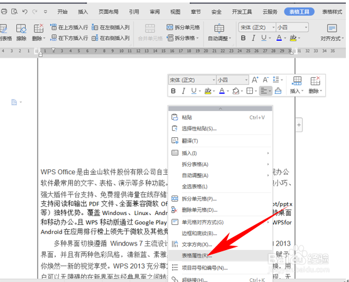This screenshot has width=349, height=282.
Task: Click the print icon in quick access toolbar
Action: point(4,11)
